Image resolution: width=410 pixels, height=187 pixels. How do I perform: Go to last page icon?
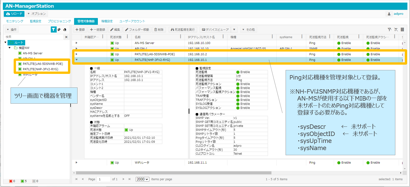click(x=130, y=179)
